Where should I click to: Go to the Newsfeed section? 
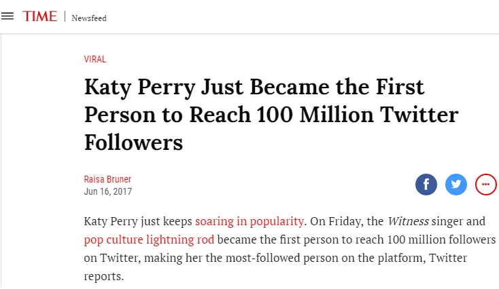pyautogui.click(x=89, y=18)
